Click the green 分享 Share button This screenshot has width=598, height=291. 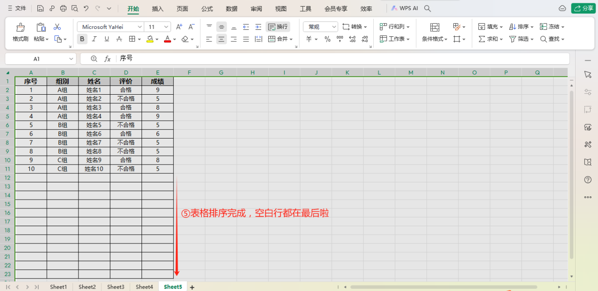pos(583,8)
